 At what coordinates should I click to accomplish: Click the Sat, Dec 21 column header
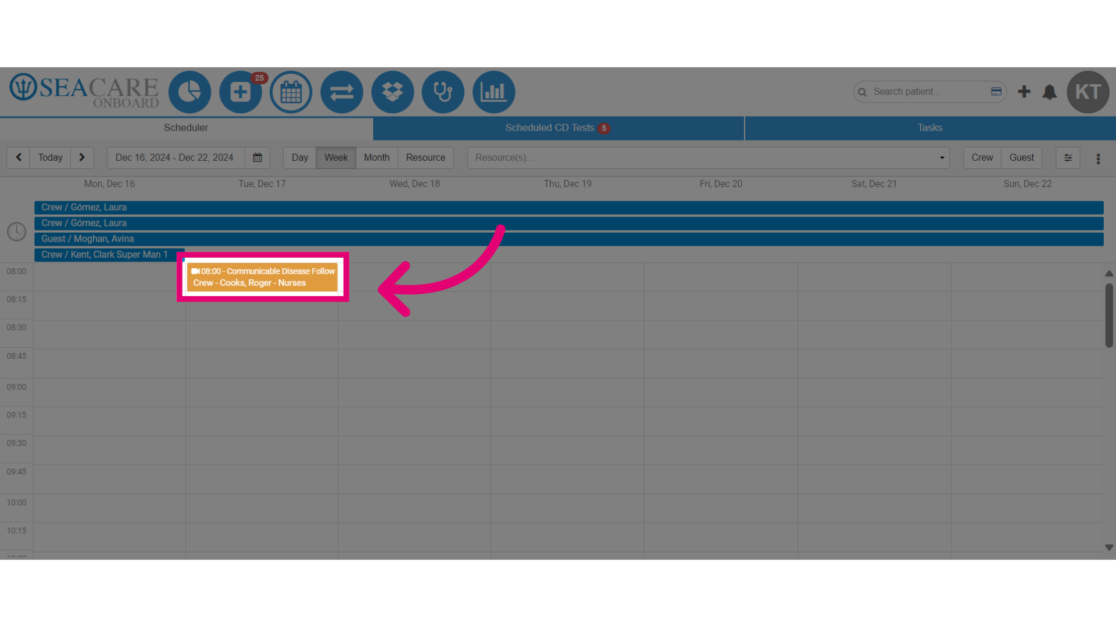[874, 183]
